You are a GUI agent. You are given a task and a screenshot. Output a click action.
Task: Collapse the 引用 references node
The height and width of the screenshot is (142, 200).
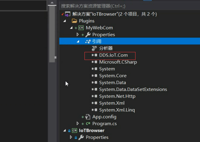tap(78, 41)
